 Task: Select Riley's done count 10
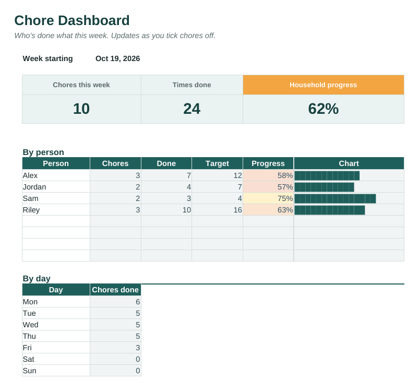(166, 210)
